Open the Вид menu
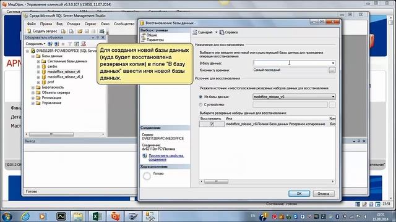 (59, 23)
